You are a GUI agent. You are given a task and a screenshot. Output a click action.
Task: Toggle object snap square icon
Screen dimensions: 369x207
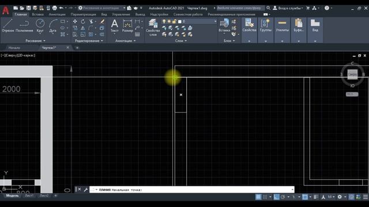(x=305, y=197)
